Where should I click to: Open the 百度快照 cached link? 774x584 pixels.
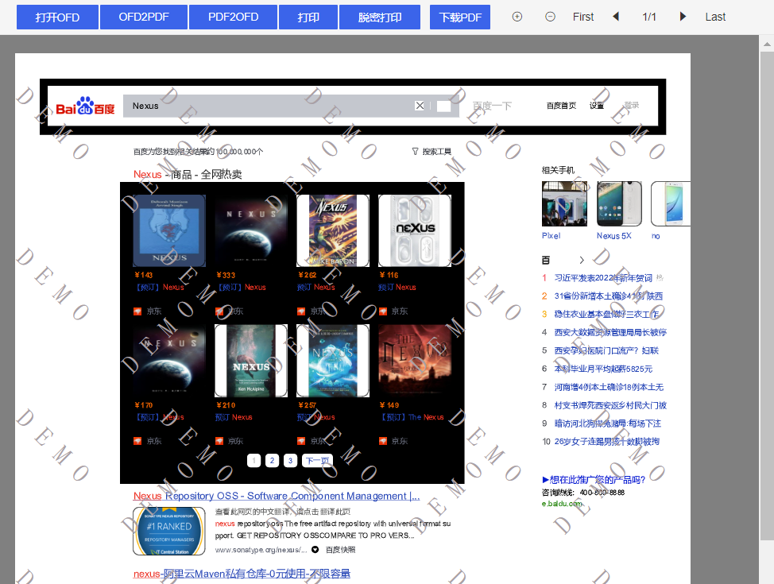[x=341, y=550]
